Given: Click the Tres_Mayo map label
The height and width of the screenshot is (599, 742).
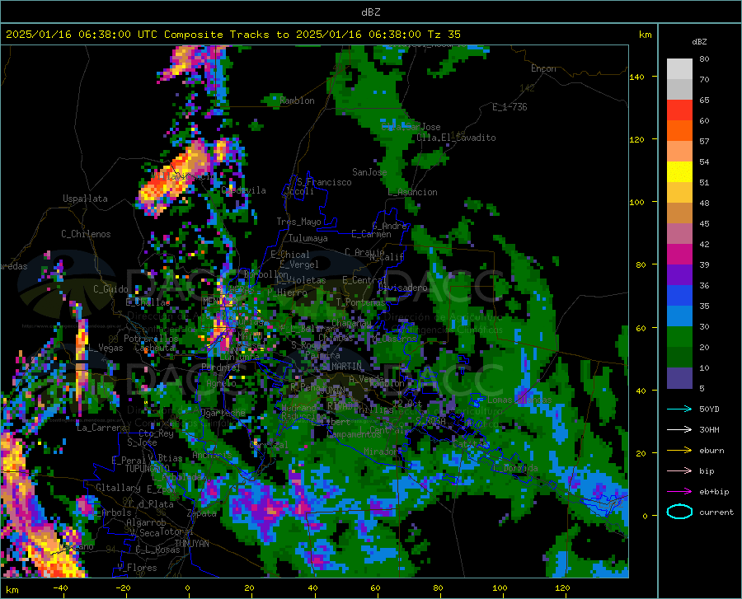Looking at the screenshot, I should tap(298, 222).
